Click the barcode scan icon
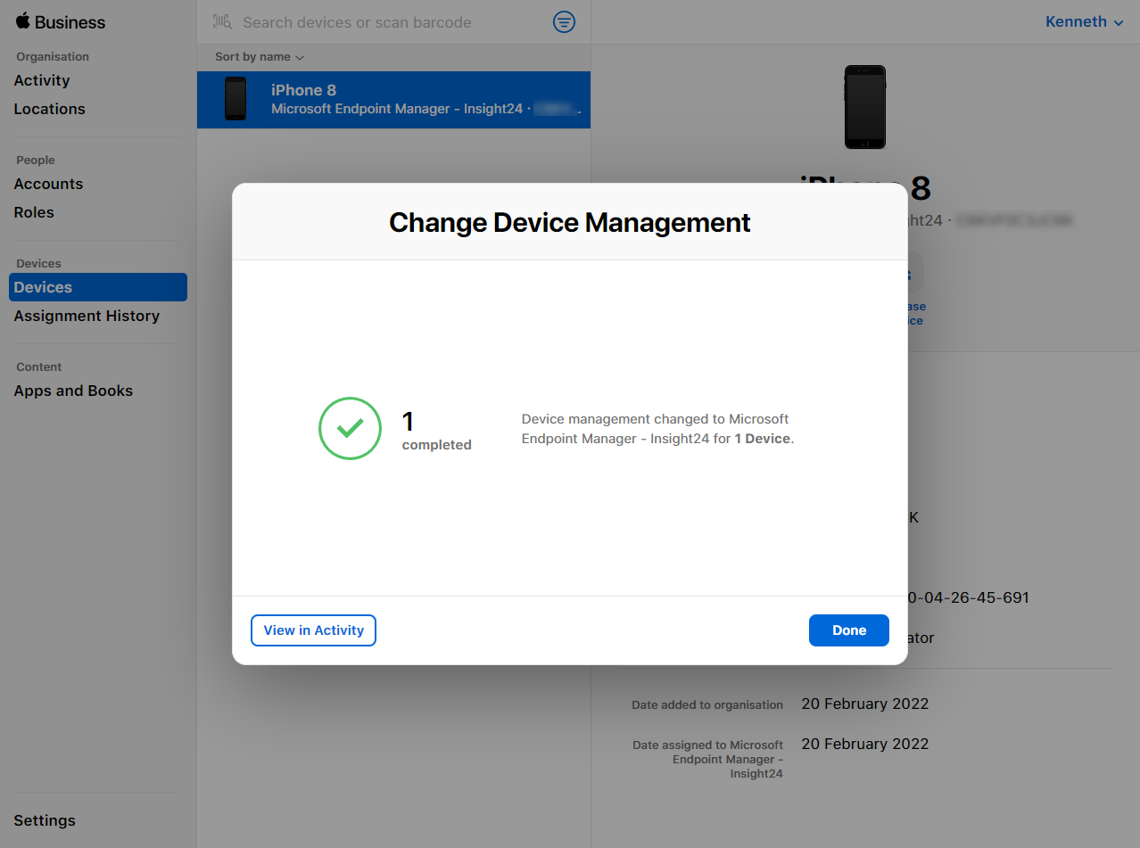Image resolution: width=1140 pixels, height=848 pixels. click(222, 22)
